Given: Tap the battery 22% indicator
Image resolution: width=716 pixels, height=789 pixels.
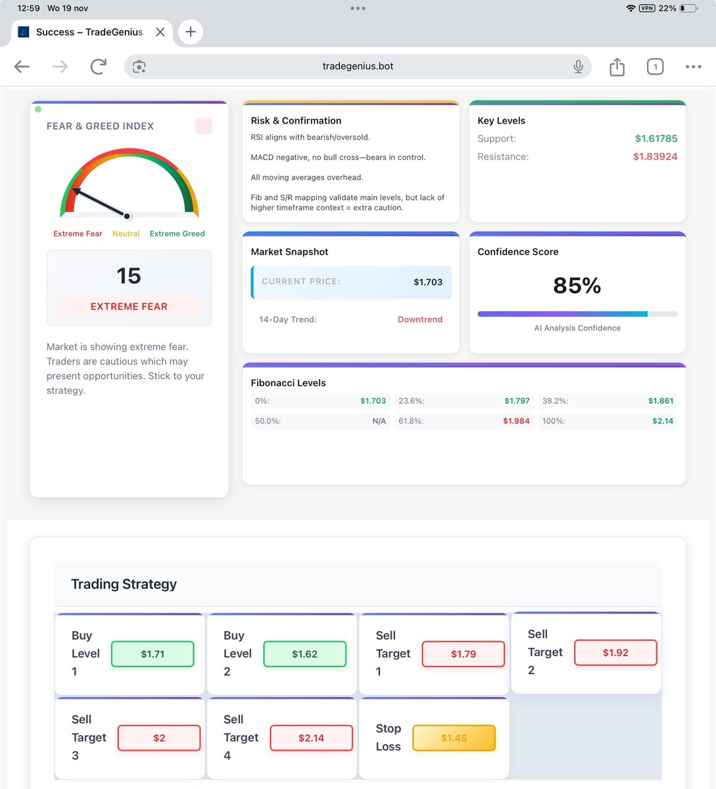Looking at the screenshot, I should [x=679, y=9].
